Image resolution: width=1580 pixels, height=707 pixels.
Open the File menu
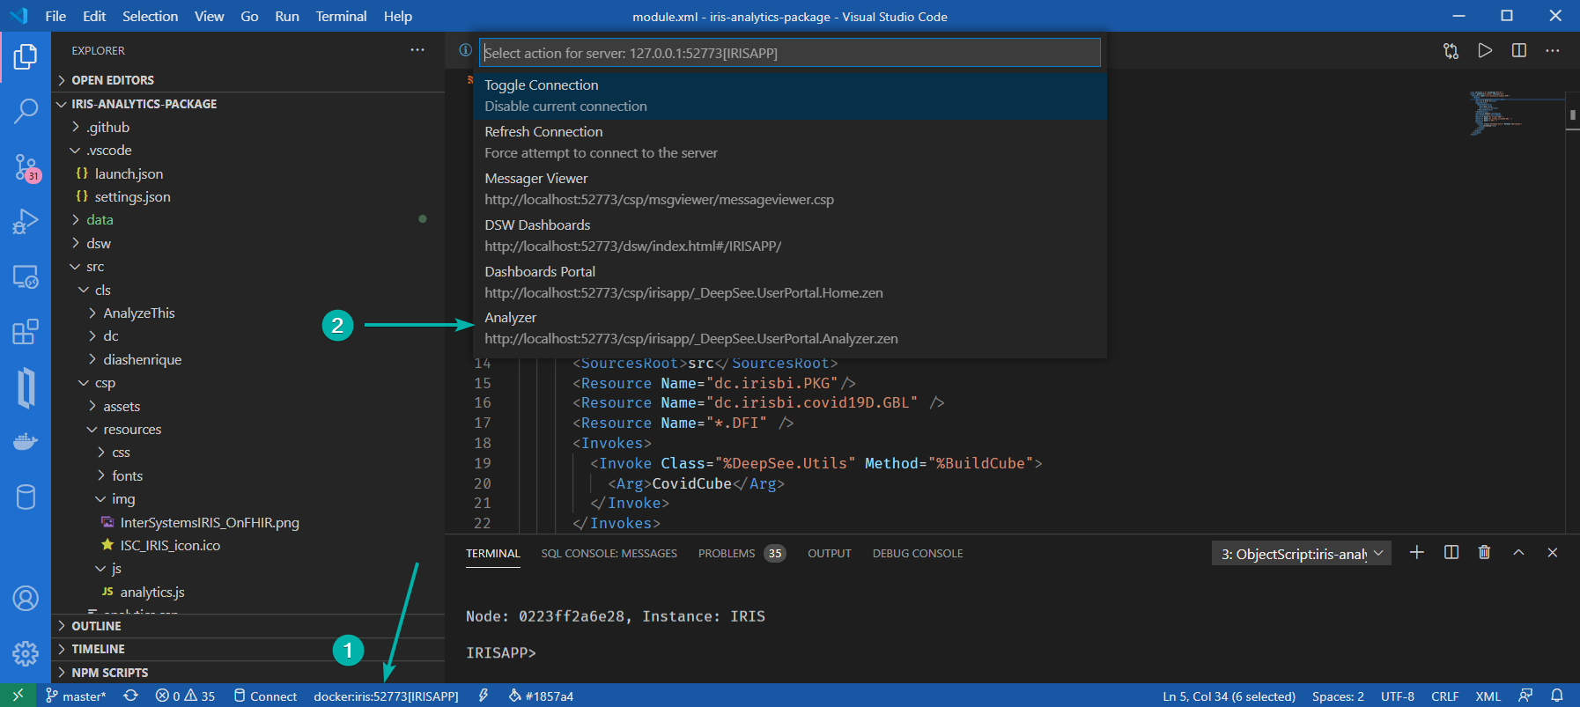coord(55,16)
